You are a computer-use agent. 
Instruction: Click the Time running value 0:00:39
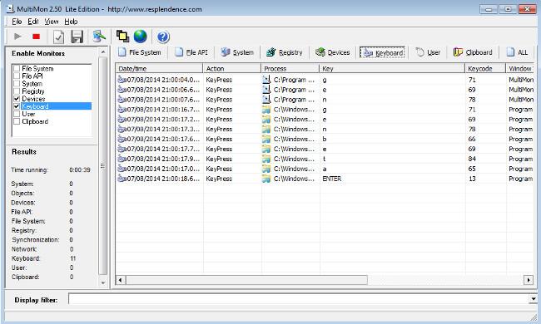point(80,170)
